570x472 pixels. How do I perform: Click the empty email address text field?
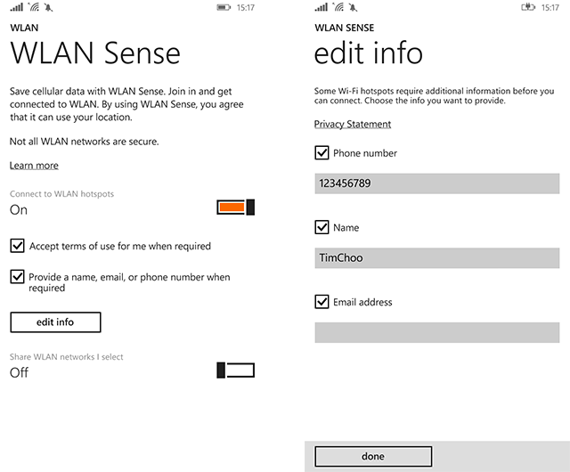[436, 332]
